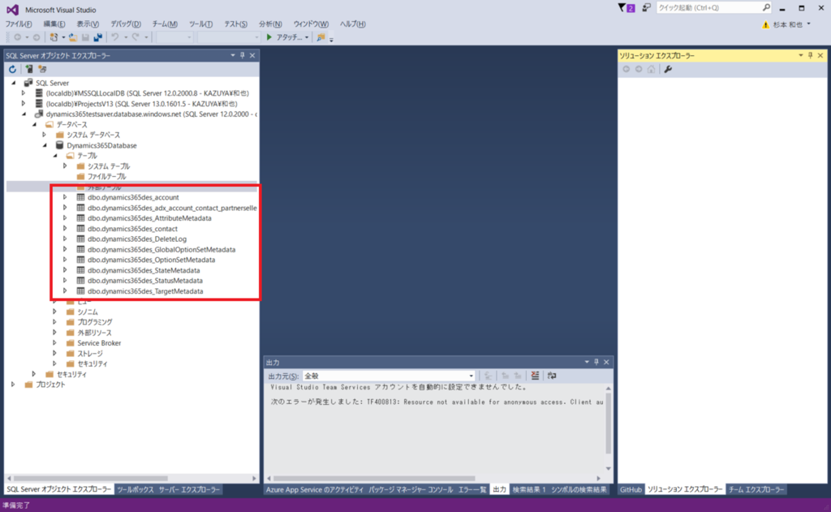Click the Service Broker folder icon
This screenshot has width=831, height=512.
click(70, 343)
